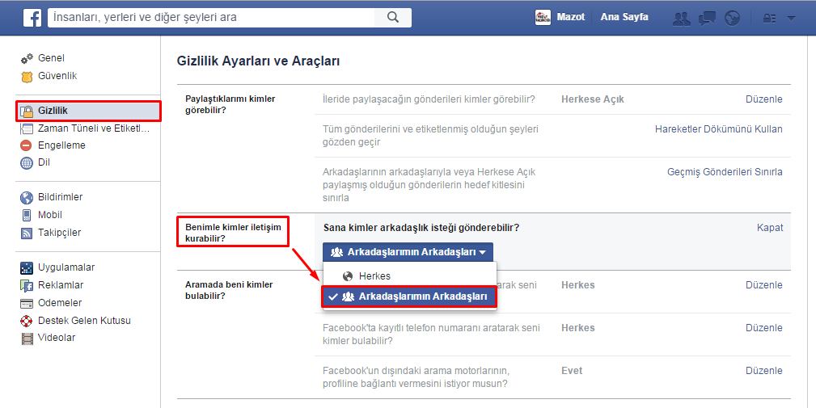The image size is (816, 408).
Task: Open account menu arrow in top bar
Action: [791, 18]
